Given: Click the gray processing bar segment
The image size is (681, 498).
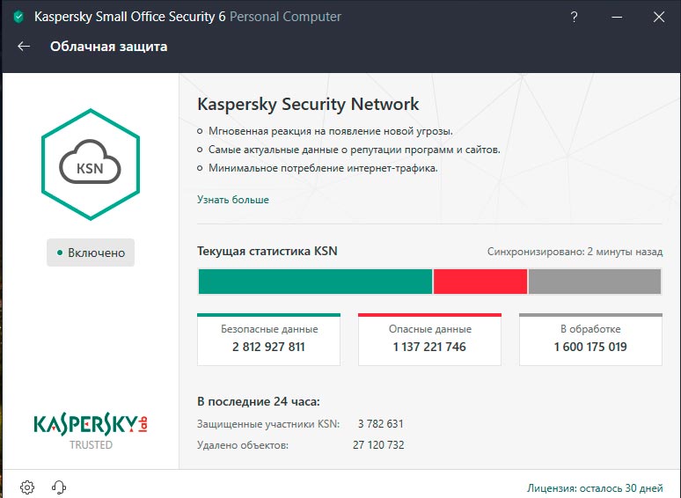Looking at the screenshot, I should 595,282.
